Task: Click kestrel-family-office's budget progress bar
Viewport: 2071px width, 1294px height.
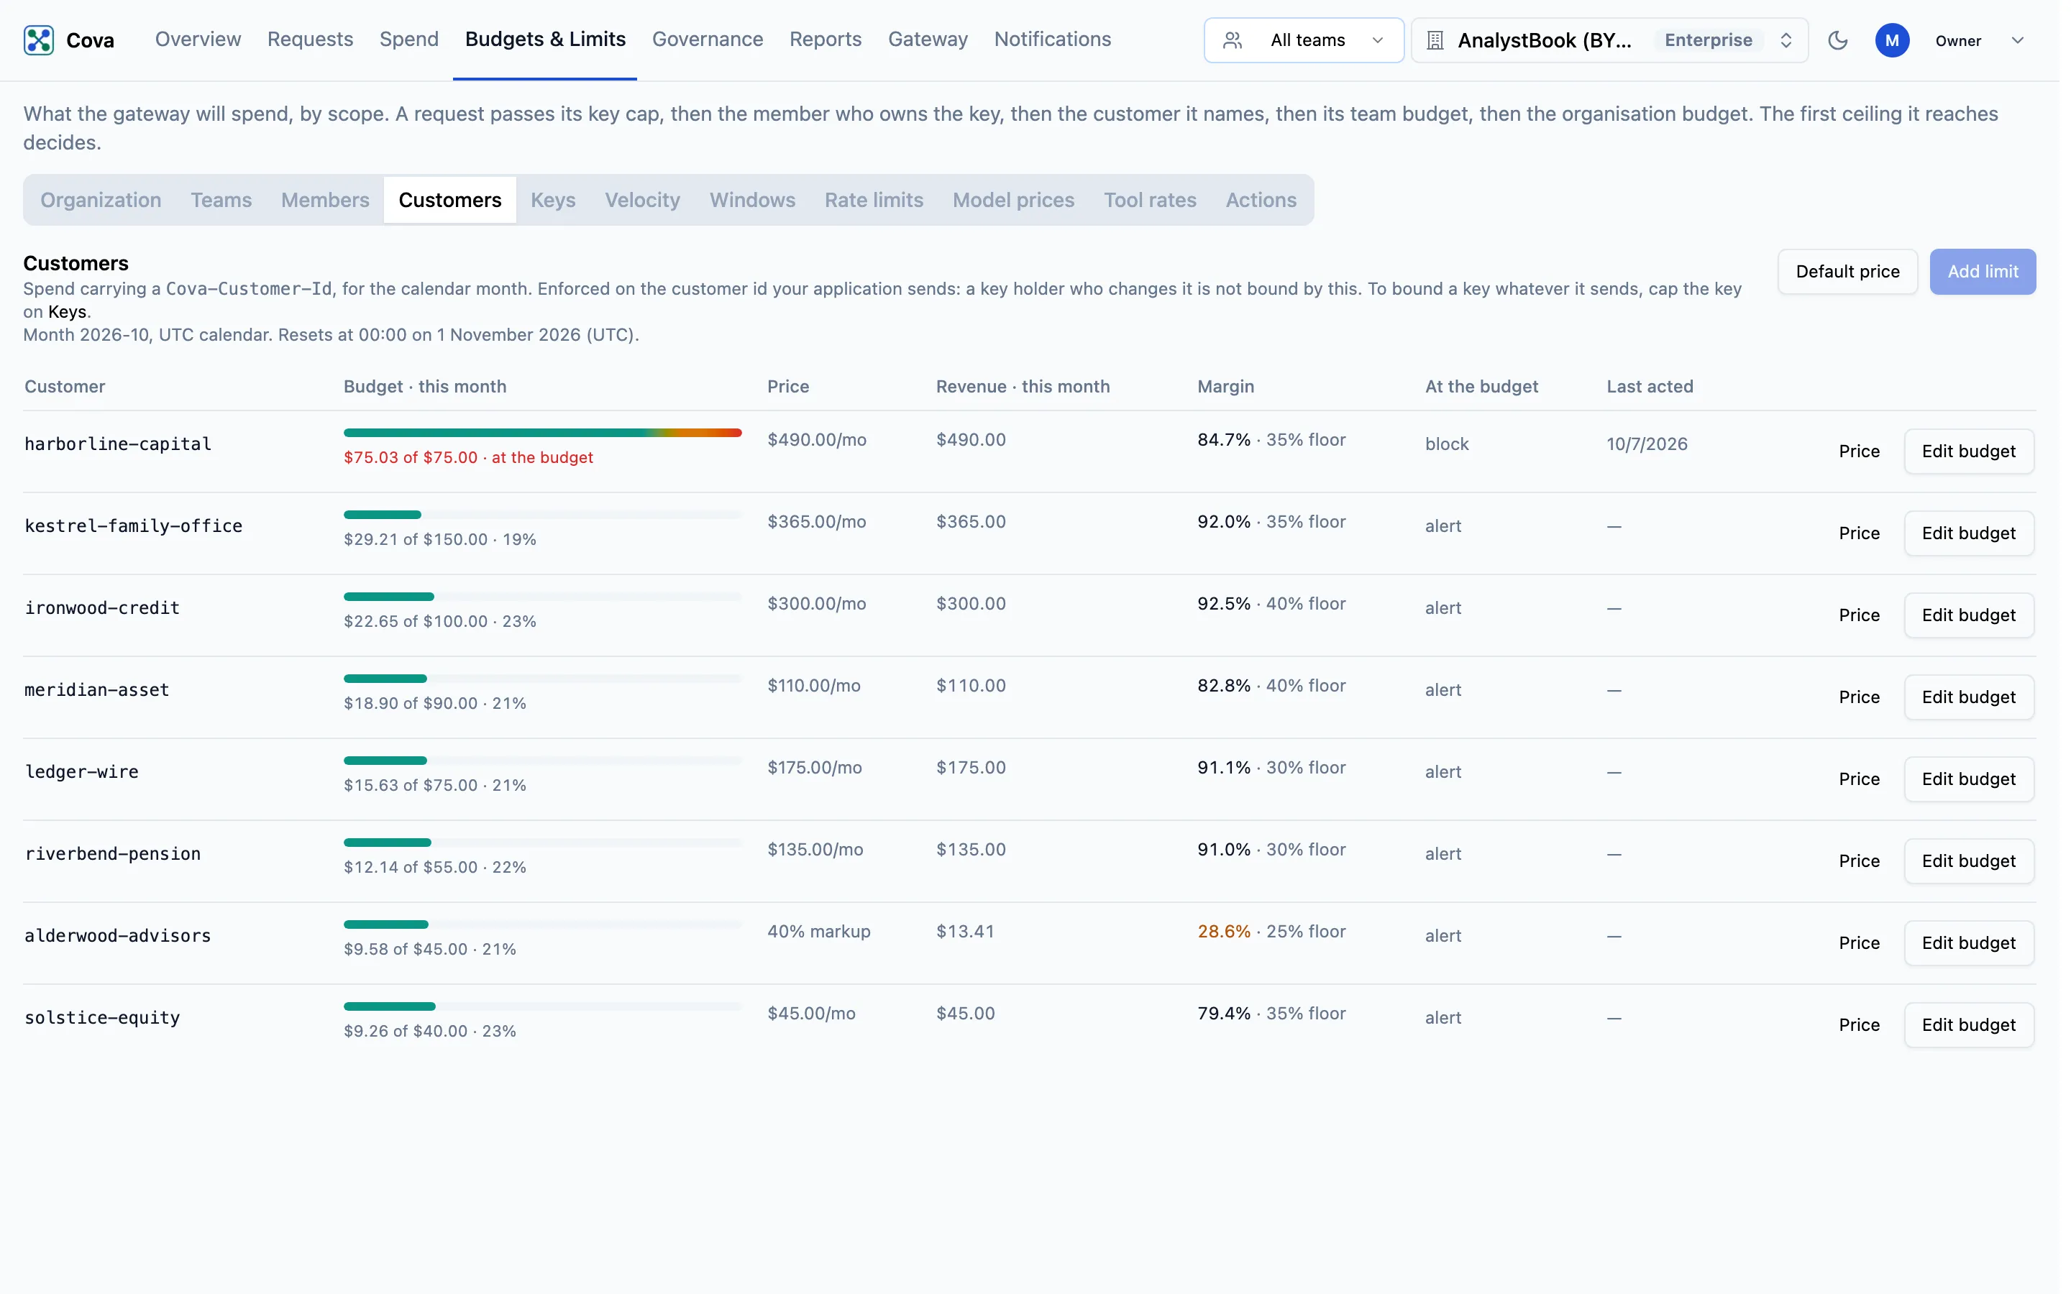Action: [x=543, y=515]
